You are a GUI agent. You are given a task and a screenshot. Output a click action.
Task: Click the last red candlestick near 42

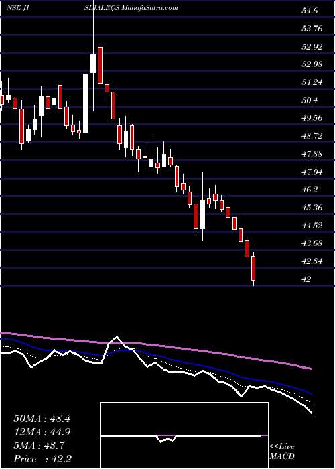[x=254, y=268]
